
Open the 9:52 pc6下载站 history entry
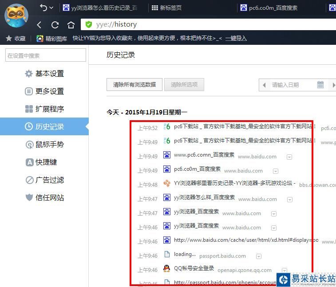click(x=244, y=126)
